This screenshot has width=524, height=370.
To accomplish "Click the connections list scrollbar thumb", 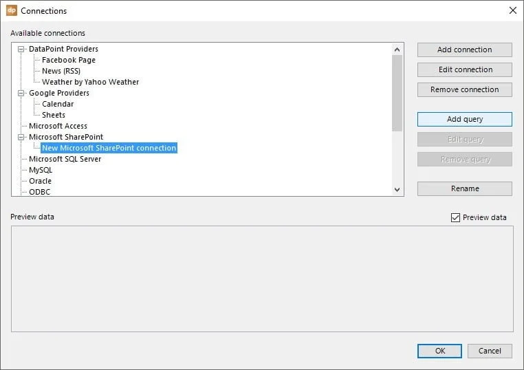I will click(x=397, y=94).
